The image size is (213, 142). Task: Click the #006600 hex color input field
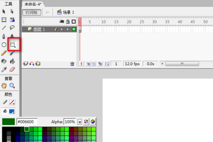pyautogui.click(x=27, y=122)
